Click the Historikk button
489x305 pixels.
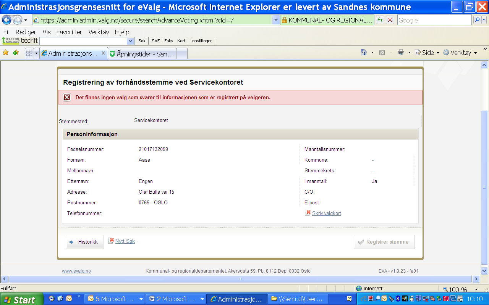(84, 242)
